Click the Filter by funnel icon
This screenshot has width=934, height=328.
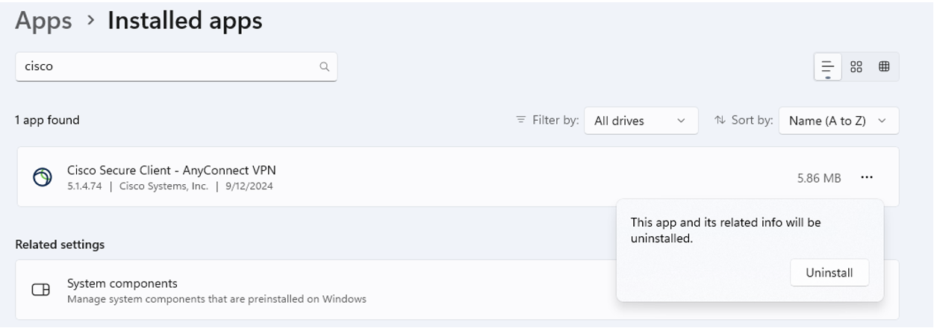tap(520, 120)
